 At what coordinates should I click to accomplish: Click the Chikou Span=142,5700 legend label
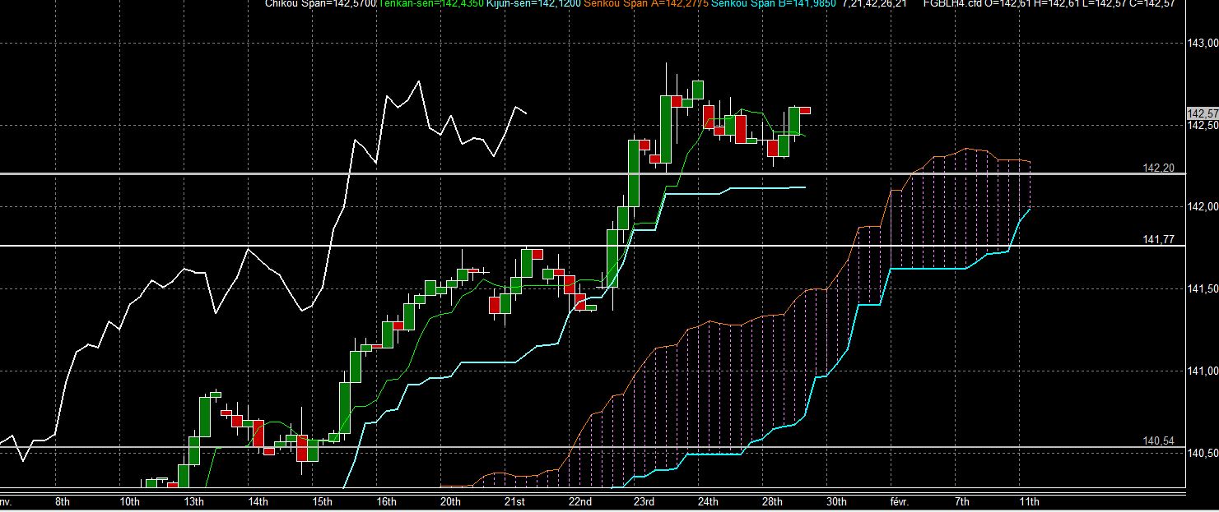(x=320, y=4)
